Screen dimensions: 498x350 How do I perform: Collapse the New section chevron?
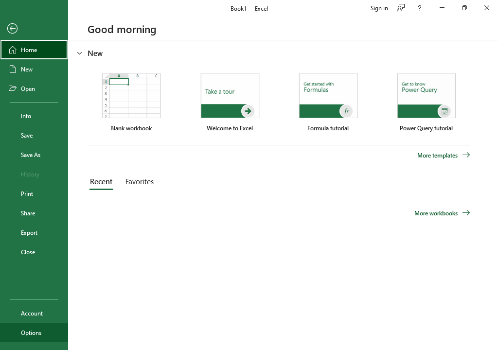79,53
